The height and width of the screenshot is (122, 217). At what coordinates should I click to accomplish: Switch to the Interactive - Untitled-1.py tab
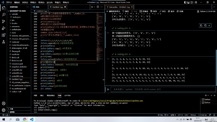coord(119,7)
